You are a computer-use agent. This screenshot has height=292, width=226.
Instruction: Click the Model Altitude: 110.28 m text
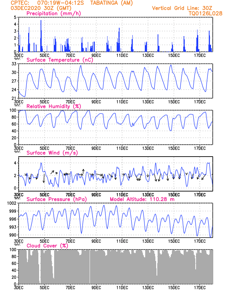coord(142,199)
